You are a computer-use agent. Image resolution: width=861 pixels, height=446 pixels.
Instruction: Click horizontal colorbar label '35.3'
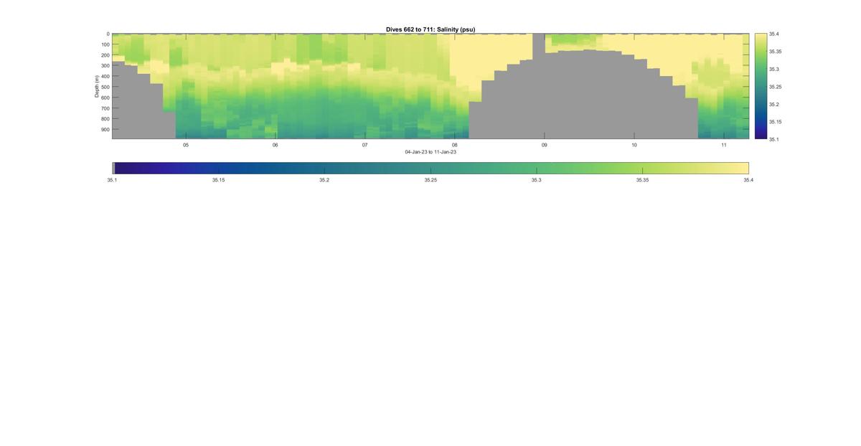537,180
